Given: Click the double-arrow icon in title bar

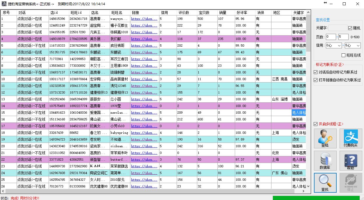Looking at the screenshot, I should (x=325, y=3).
